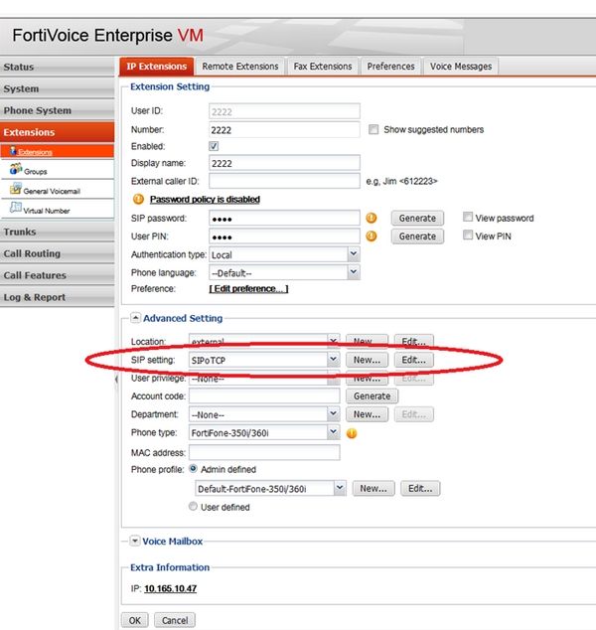Click warning icon beside SIP password field
Image resolution: width=596 pixels, height=630 pixels.
click(x=372, y=218)
